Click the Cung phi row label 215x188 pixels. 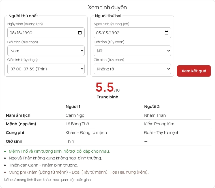tap(15, 133)
